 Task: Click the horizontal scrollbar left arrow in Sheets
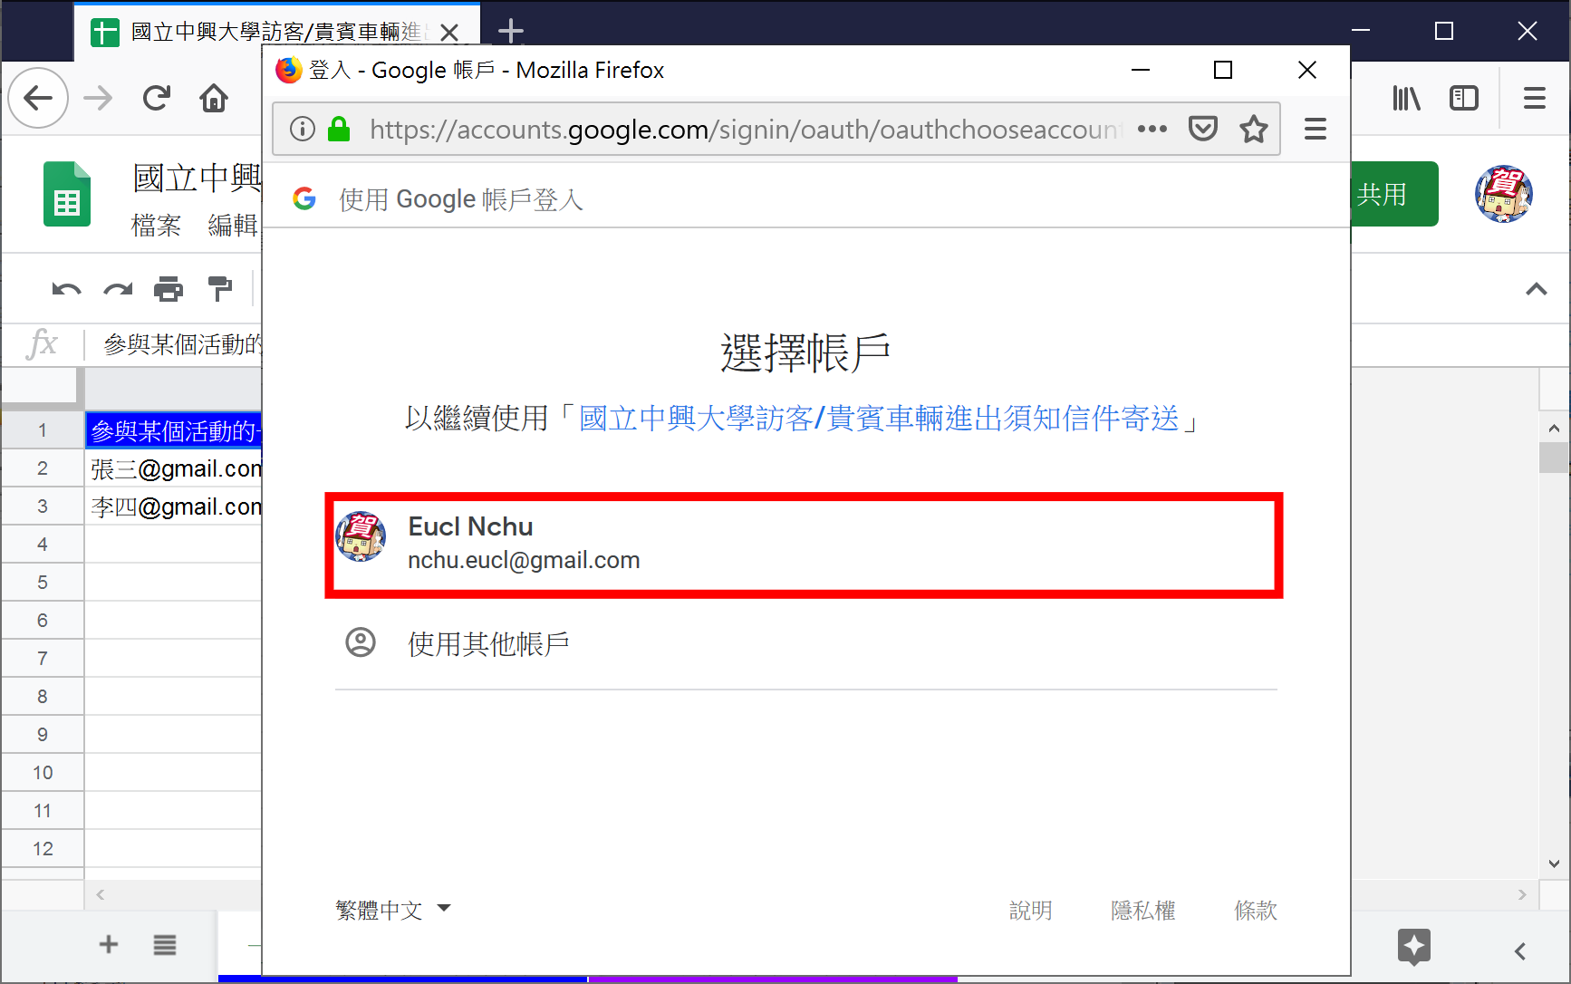(x=101, y=895)
